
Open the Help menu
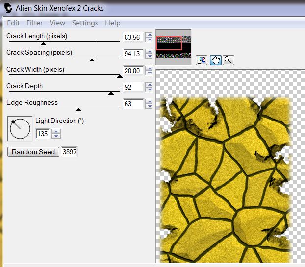[x=113, y=23]
